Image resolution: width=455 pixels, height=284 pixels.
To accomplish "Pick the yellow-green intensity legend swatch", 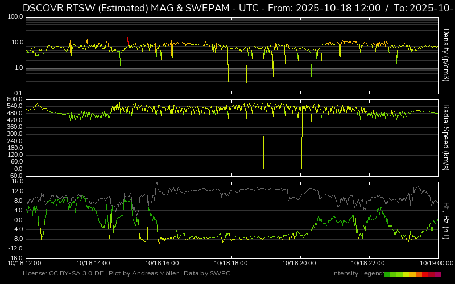I will [406, 274].
